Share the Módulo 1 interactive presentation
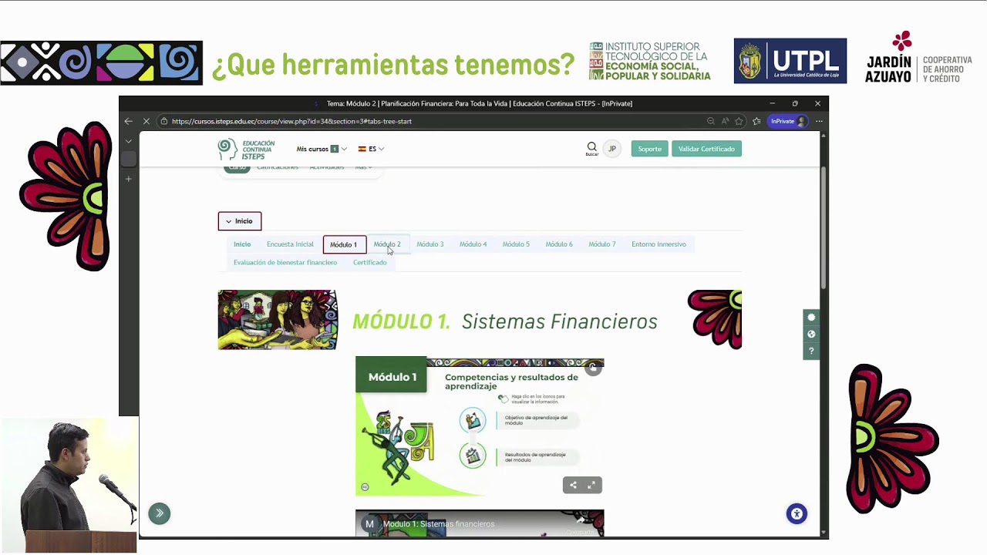This screenshot has width=987, height=555. point(573,485)
